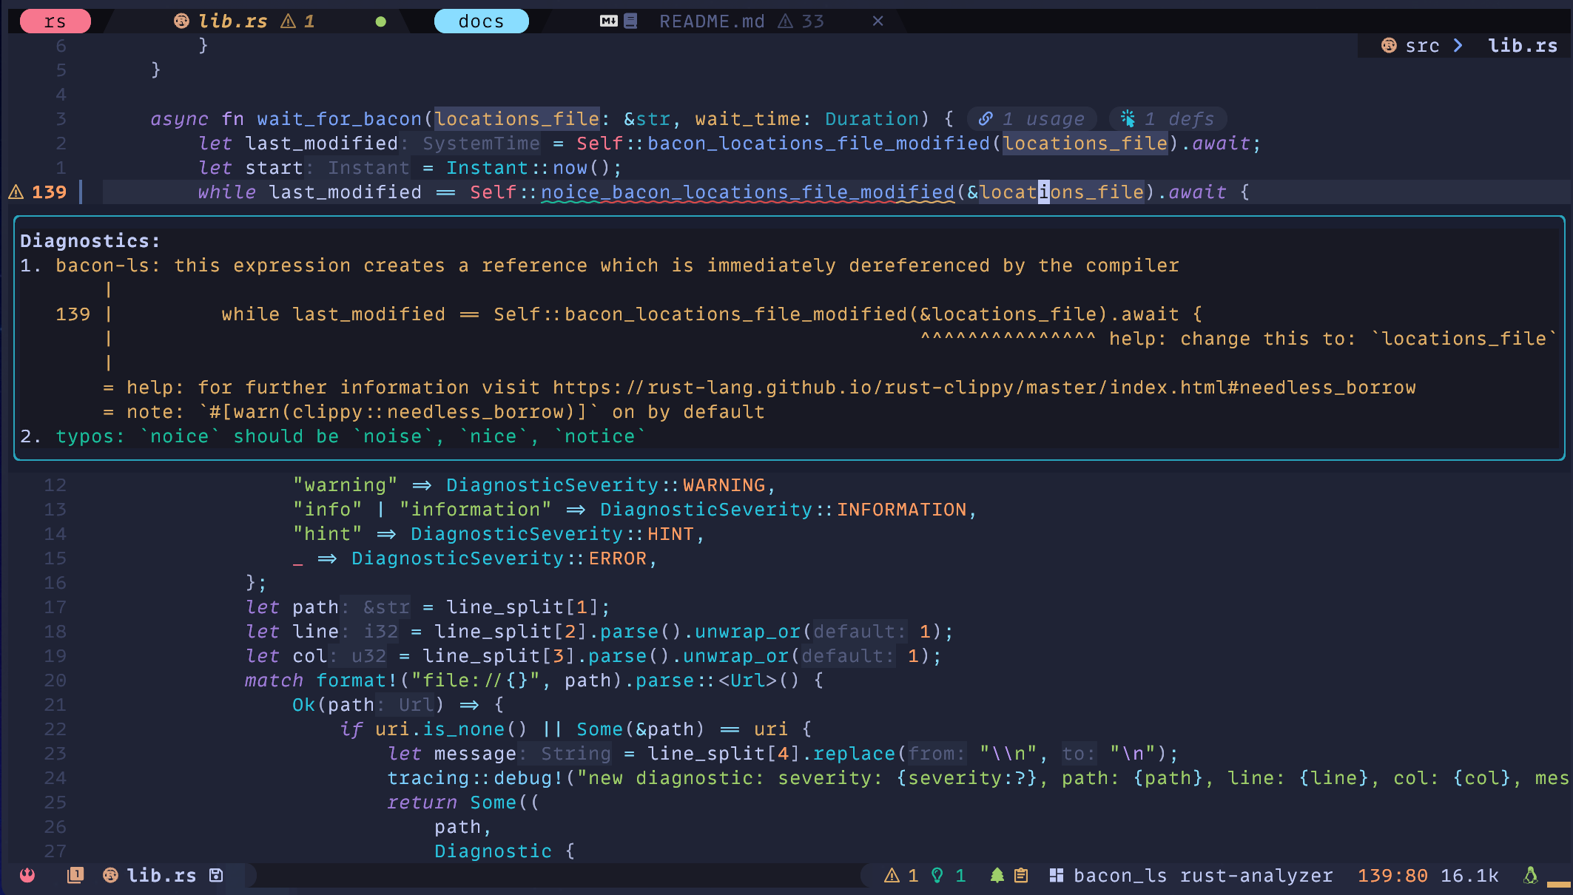The width and height of the screenshot is (1573, 895).
Task: Close the README.md tab
Action: point(878,21)
